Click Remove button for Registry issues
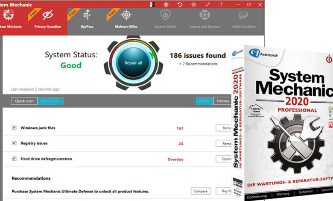 [x=224, y=143]
